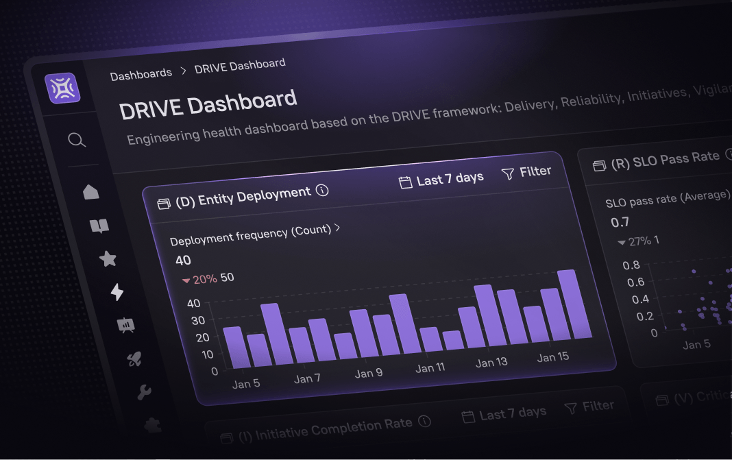Click the tallest bar near Jan 15

(x=575, y=304)
